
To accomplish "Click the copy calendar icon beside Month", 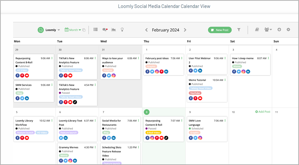I will (x=84, y=30).
